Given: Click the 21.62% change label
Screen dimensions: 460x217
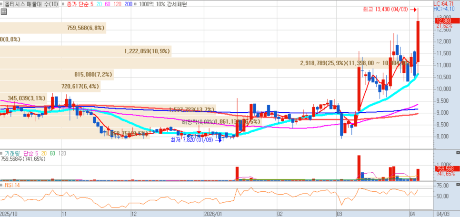Looking at the screenshot, I should 444,26.
